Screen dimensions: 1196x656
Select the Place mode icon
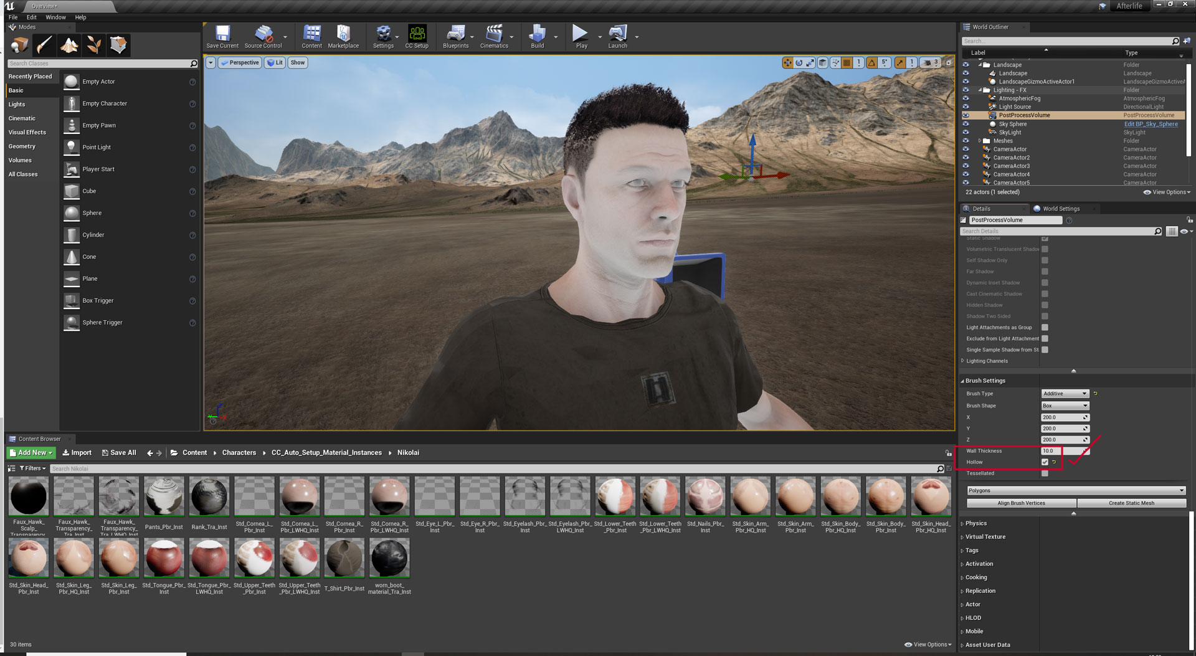(x=19, y=45)
